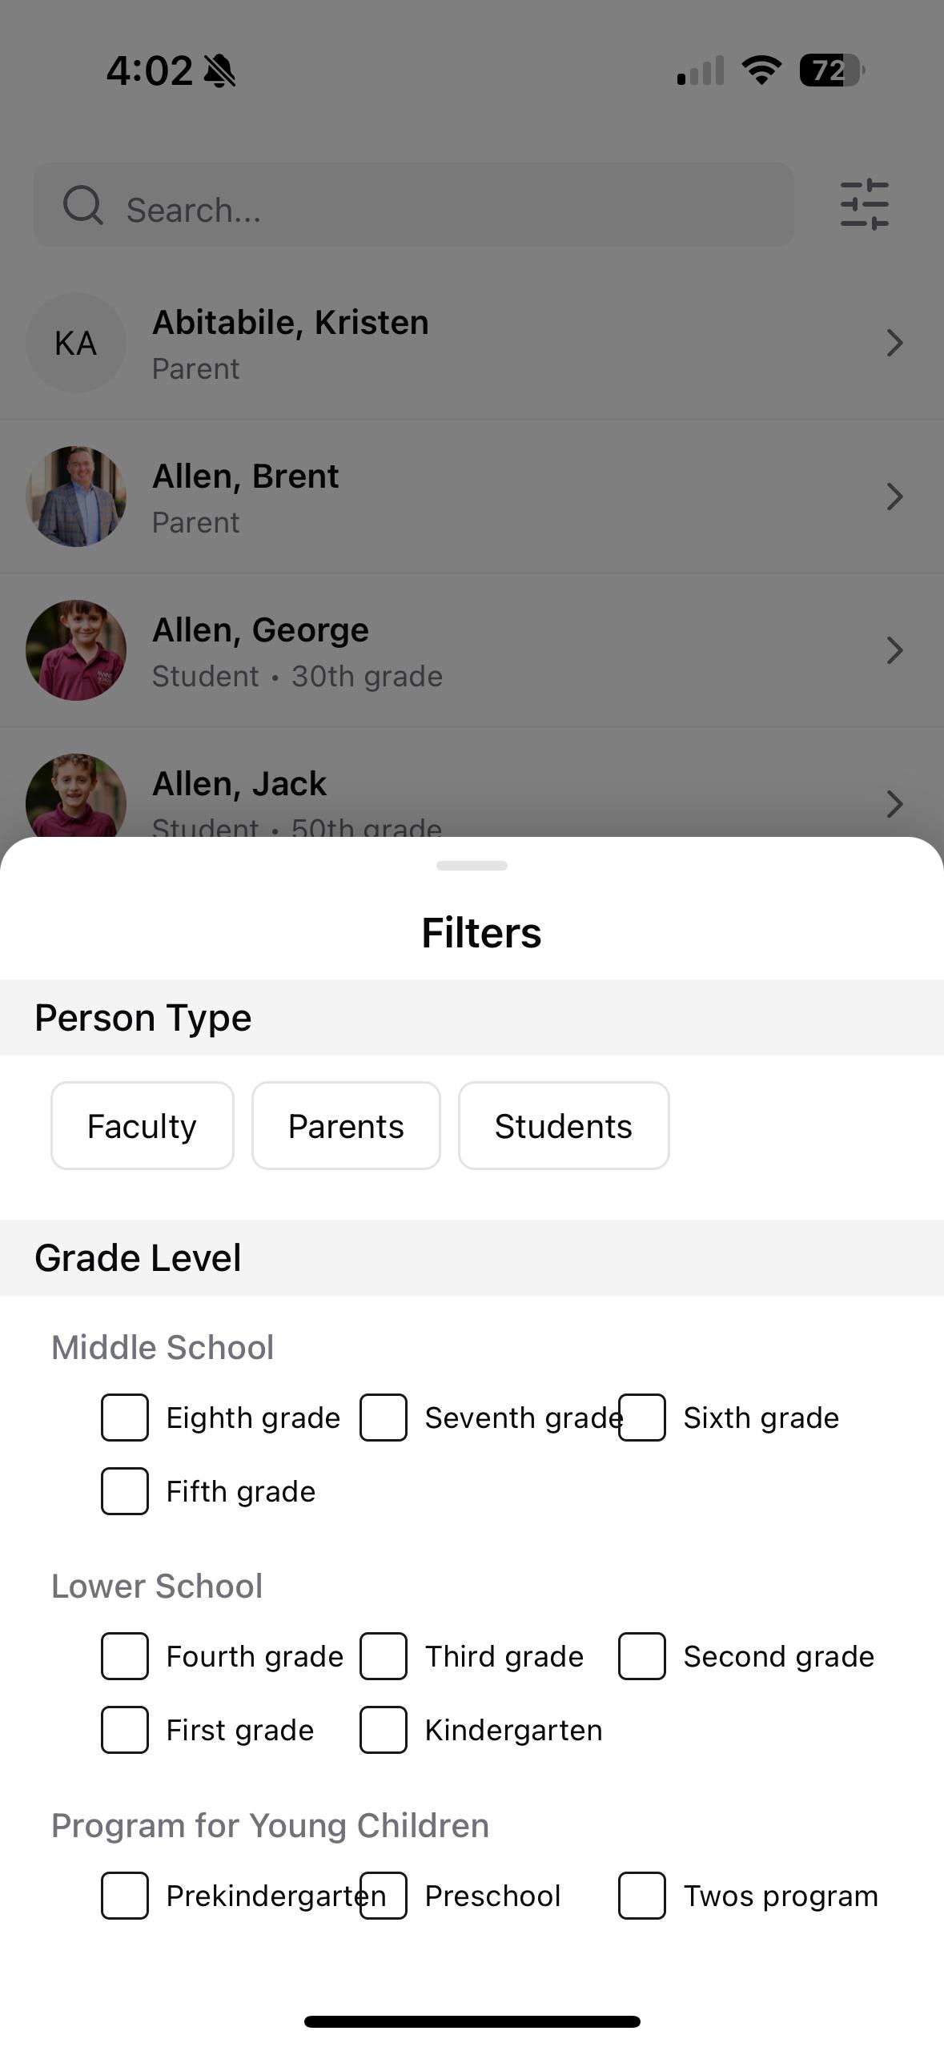Viewport: 944px width, 2047px height.
Task: Check the Eighth grade checkbox
Action: 125,1418
